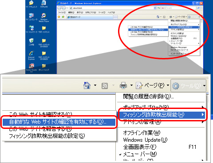
Task: Open the 編集(E) menu in the IE menu bar
Action: tap(71, 12)
